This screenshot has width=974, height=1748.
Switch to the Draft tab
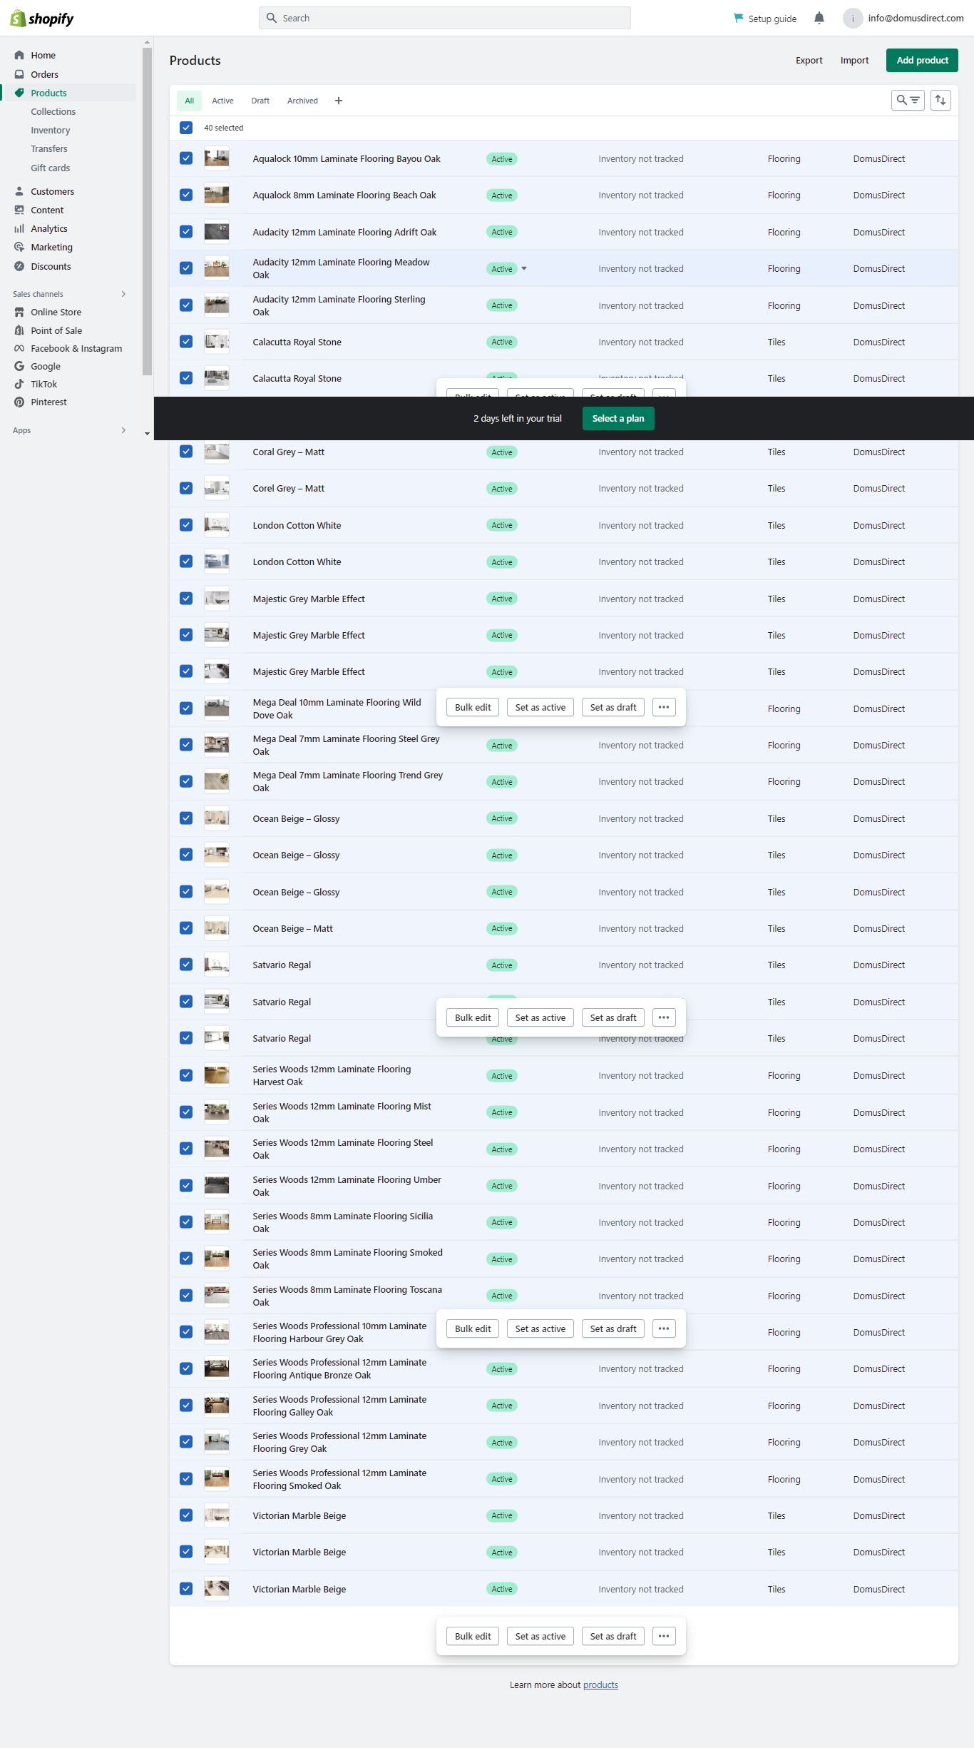point(260,101)
